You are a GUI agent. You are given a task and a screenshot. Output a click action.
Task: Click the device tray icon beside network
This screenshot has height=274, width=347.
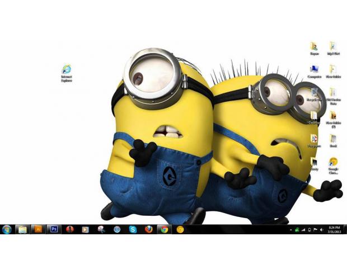[x=310, y=230]
